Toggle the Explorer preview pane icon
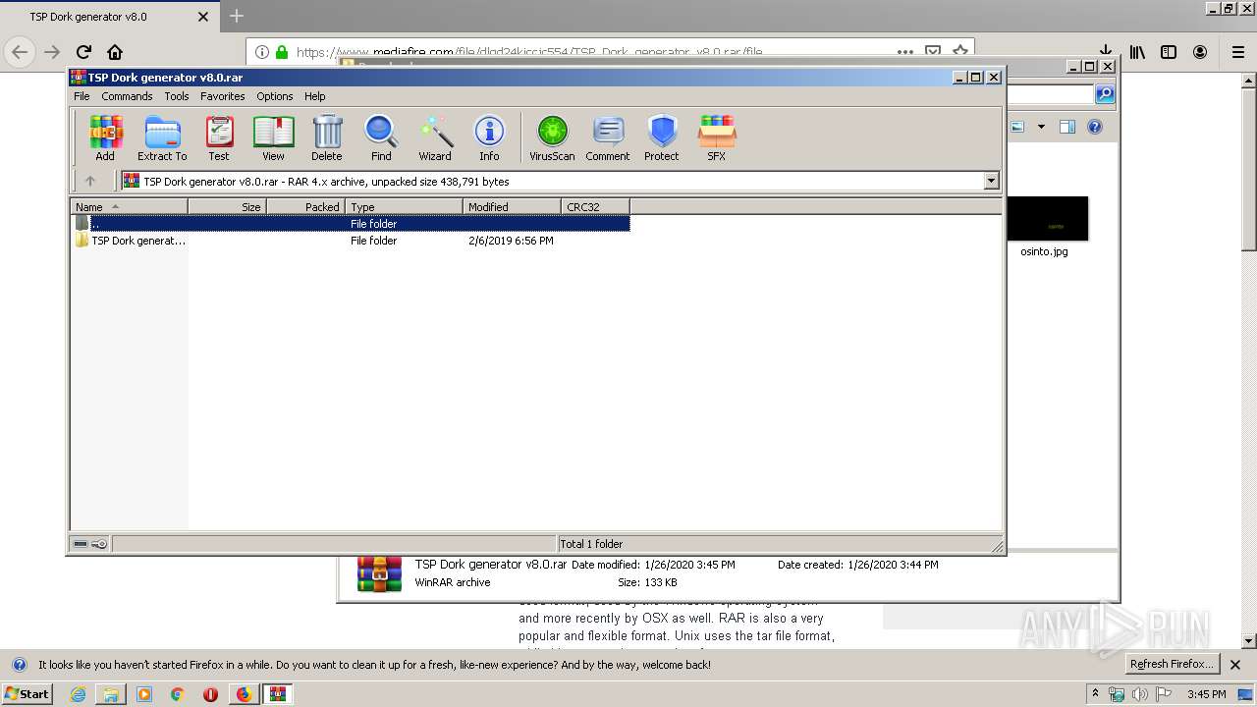Image resolution: width=1257 pixels, height=707 pixels. [x=1067, y=127]
